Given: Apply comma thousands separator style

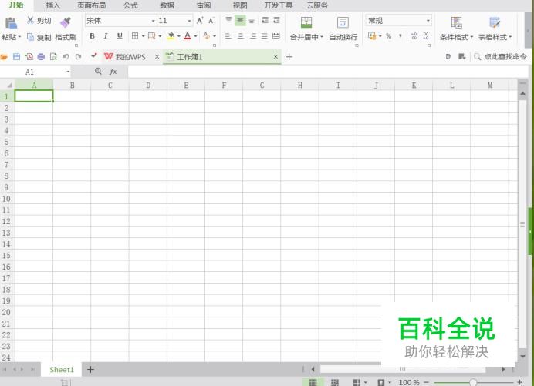Looking at the screenshot, I should [400, 36].
